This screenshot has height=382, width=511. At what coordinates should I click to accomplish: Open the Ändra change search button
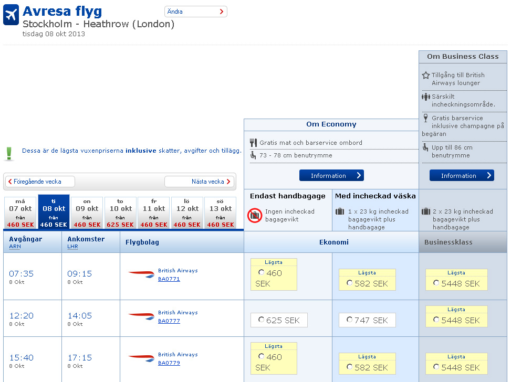tap(196, 12)
